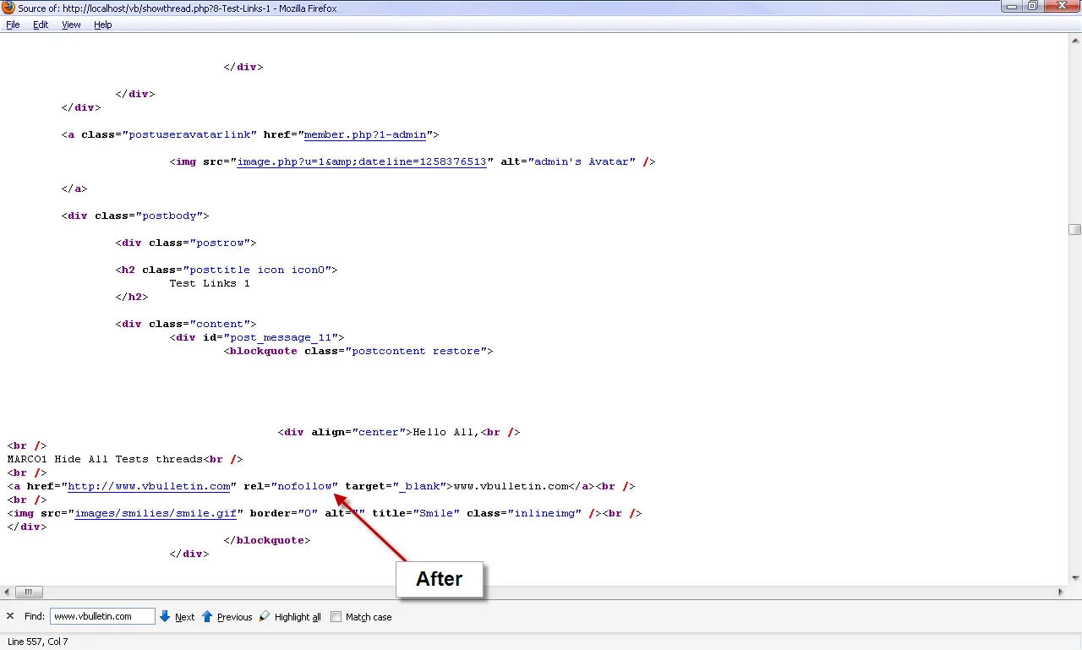Click Firefox icon in title bar
This screenshot has width=1082, height=650.
coord(8,8)
